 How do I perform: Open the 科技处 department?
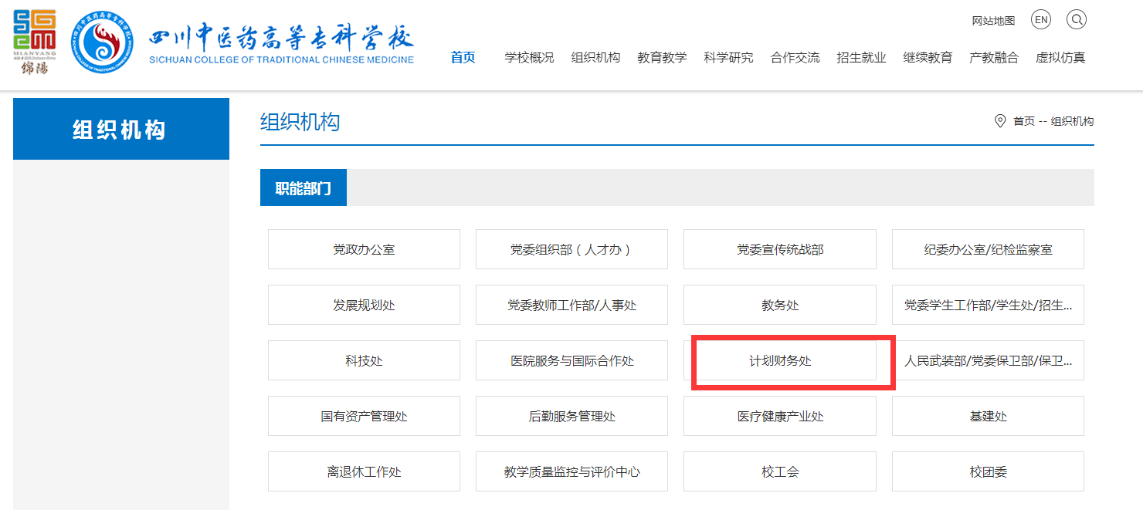(x=364, y=361)
